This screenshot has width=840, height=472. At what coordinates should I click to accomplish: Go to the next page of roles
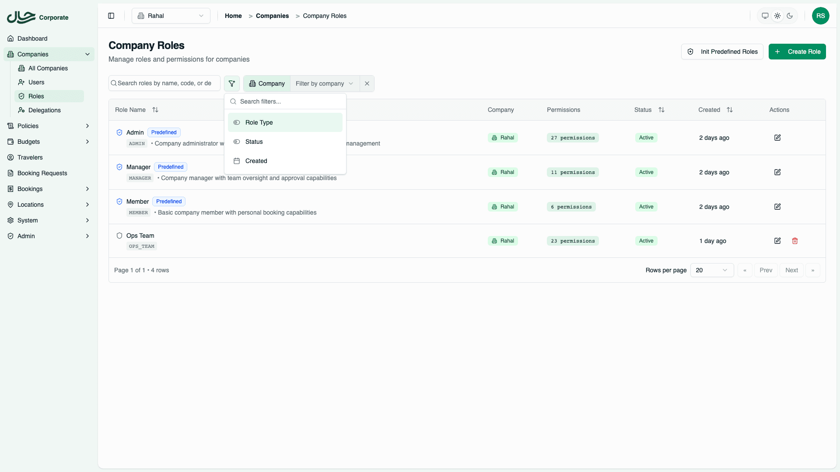click(792, 270)
